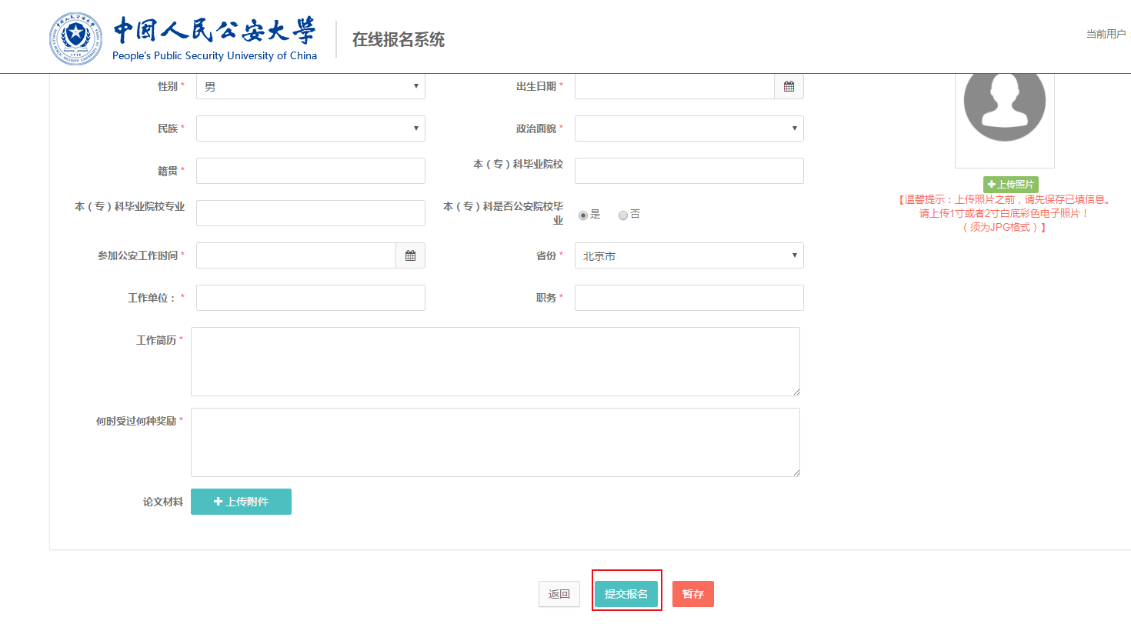Click the 工作单位 input field
The width and height of the screenshot is (1131, 624).
tap(310, 298)
